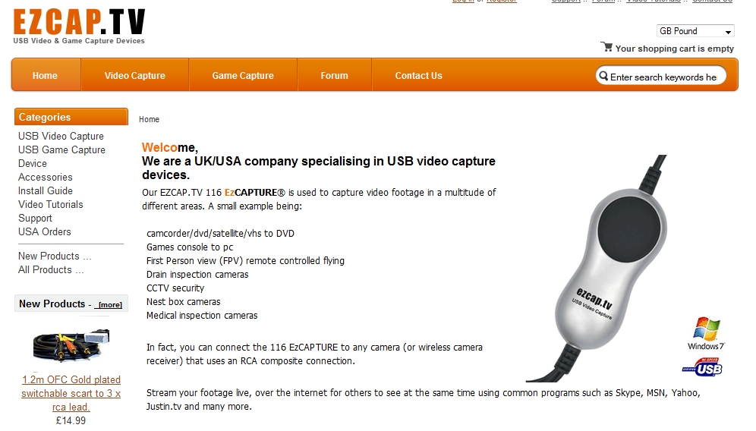
Task: View the USA Orders page
Action: (44, 231)
